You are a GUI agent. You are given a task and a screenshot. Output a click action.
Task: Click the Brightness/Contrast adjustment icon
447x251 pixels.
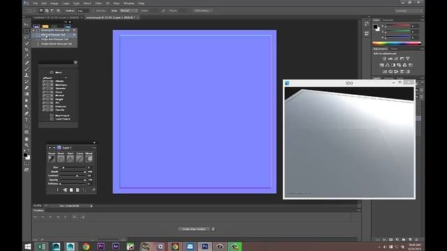coord(384,59)
